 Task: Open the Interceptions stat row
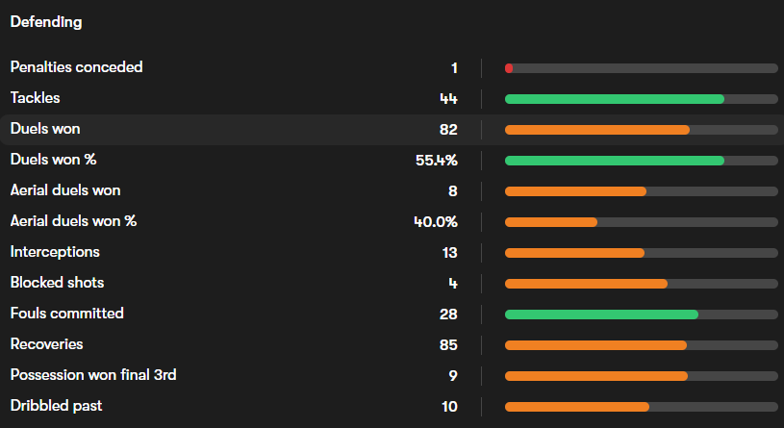pyautogui.click(x=55, y=252)
